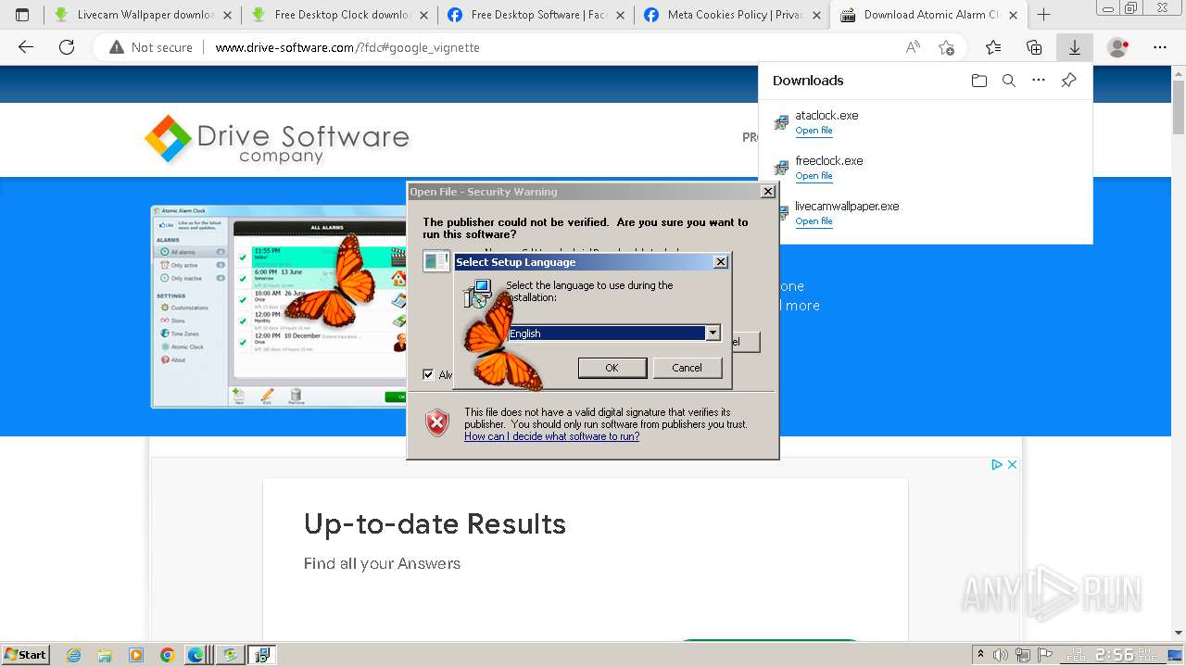
Task: Click the address bar URL field
Action: click(556, 47)
